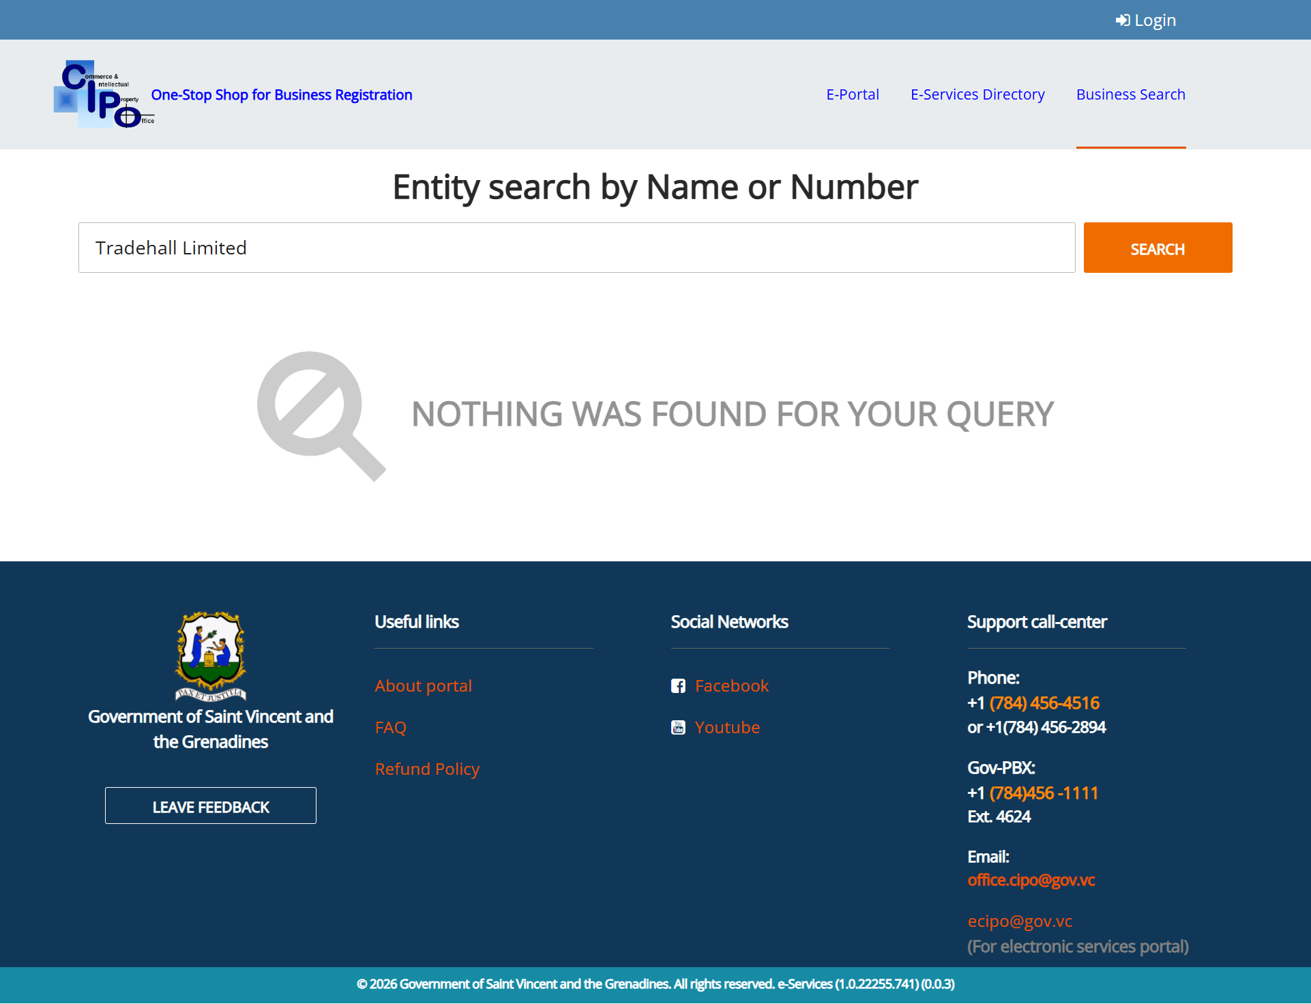Open the Refund Policy link

point(428,769)
